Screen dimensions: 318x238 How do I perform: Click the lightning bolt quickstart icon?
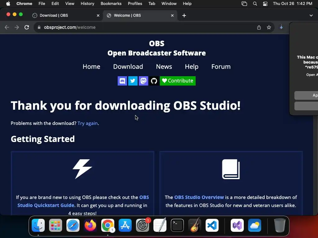coord(82,169)
